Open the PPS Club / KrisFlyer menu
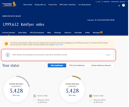This screenshot has width=129, height=107. click(x=68, y=5)
